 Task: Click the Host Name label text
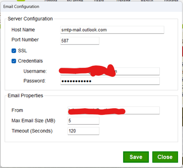pos(23,30)
